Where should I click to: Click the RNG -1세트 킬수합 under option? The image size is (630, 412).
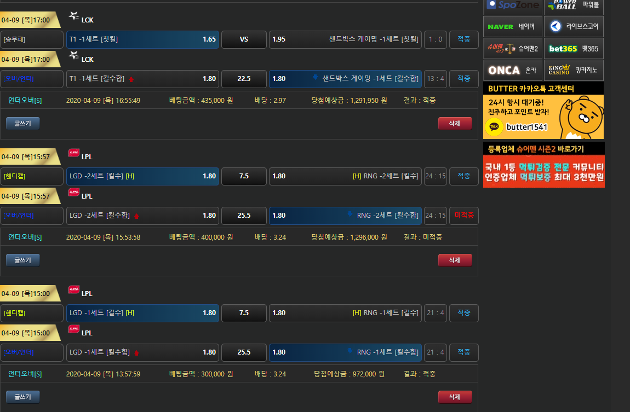coord(345,352)
